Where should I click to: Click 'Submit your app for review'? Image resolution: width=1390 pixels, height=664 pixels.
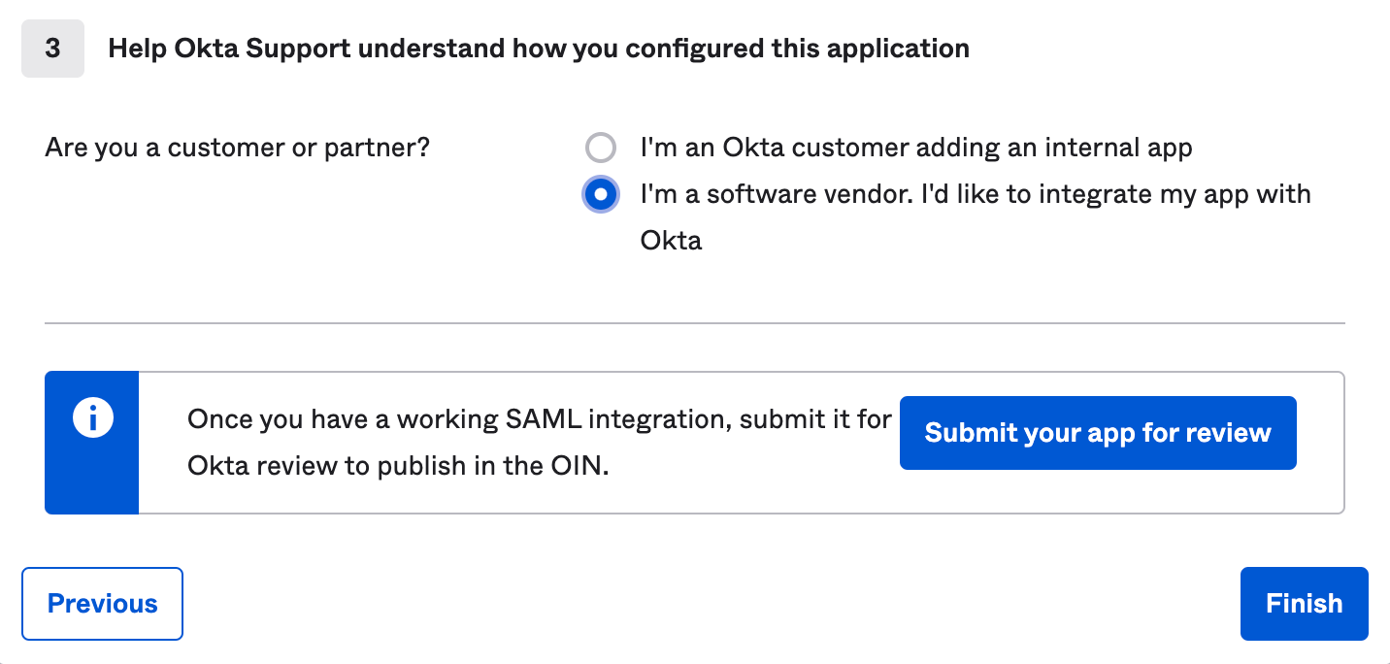[1097, 433]
